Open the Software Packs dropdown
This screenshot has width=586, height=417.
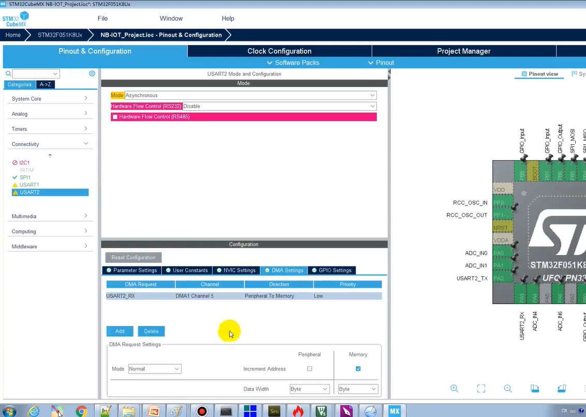tap(293, 63)
